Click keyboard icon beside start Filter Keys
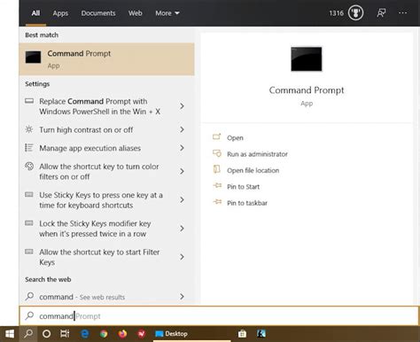 [29, 252]
